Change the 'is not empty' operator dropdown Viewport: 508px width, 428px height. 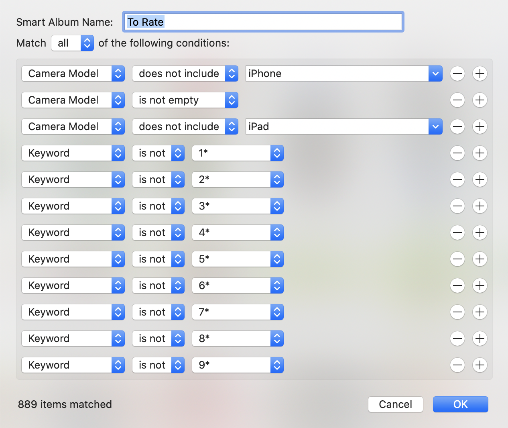pos(185,100)
